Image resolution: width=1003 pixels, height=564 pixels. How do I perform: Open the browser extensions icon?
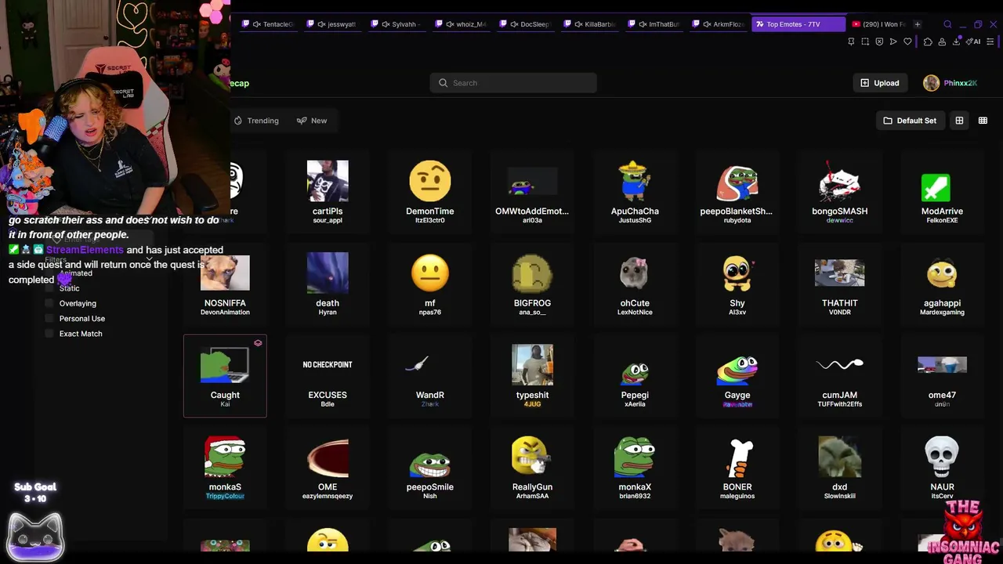(x=928, y=42)
